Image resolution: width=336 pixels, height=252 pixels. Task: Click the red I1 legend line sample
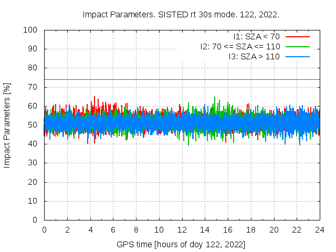click(298, 37)
